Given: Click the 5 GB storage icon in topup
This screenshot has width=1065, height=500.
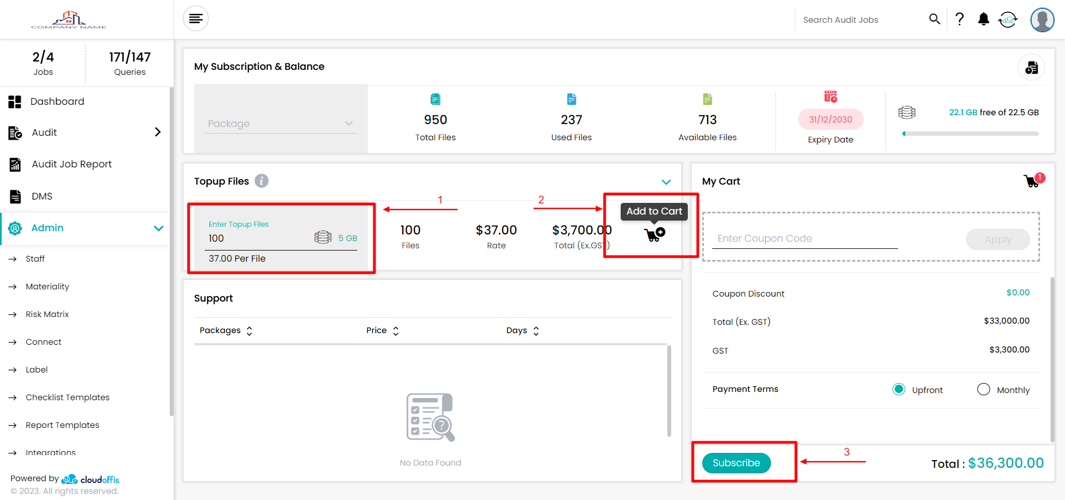Looking at the screenshot, I should (x=323, y=237).
